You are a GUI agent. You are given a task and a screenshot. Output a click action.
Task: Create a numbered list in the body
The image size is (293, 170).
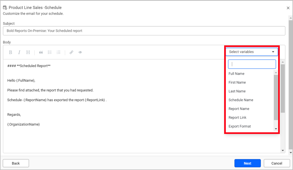(58, 52)
